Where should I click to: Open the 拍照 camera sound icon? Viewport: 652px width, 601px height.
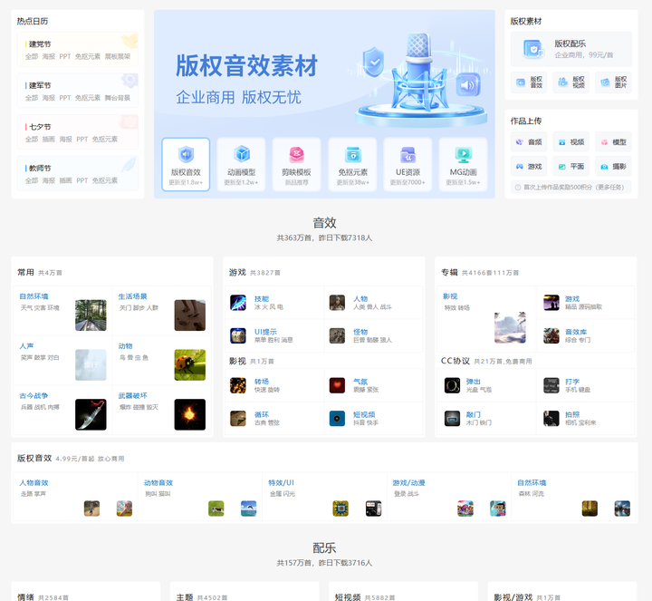[x=551, y=418]
